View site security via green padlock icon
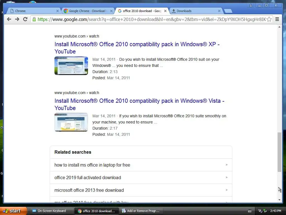 (34, 19)
